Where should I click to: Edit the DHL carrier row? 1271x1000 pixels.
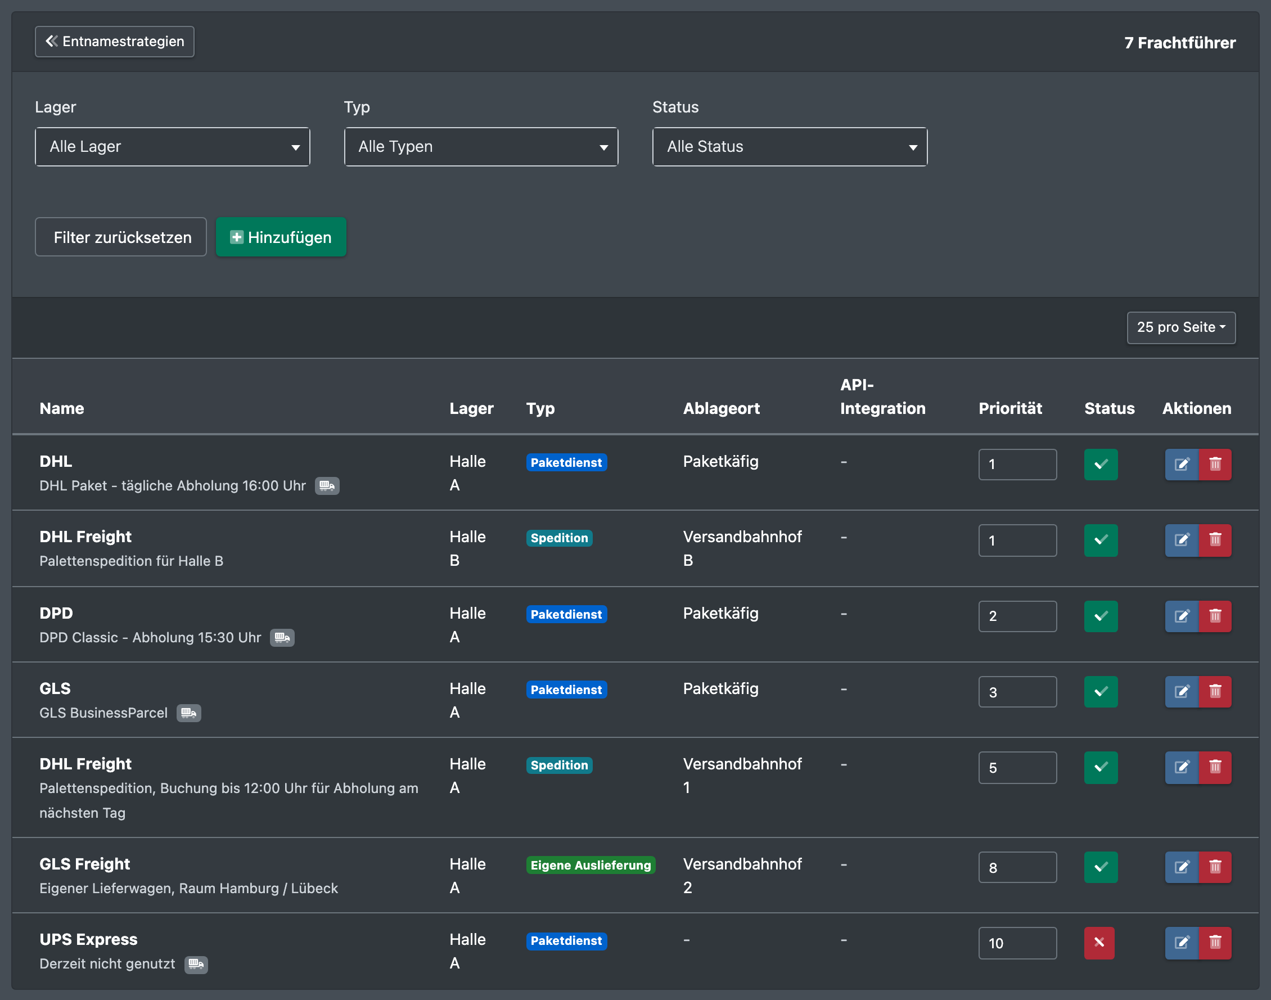(1182, 465)
